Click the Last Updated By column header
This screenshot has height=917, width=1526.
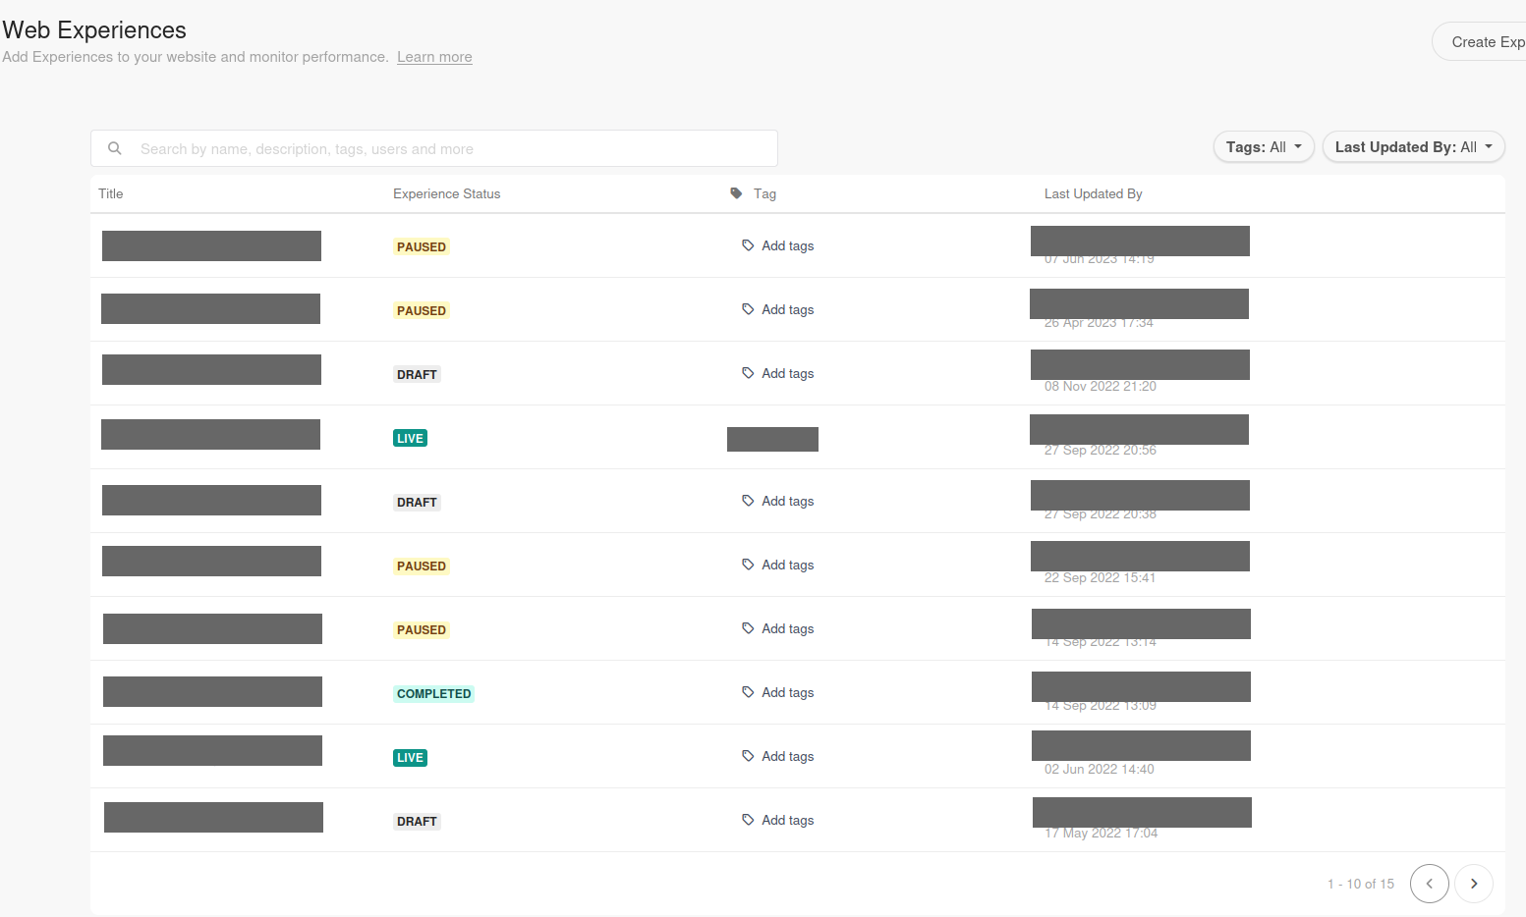[1094, 193]
